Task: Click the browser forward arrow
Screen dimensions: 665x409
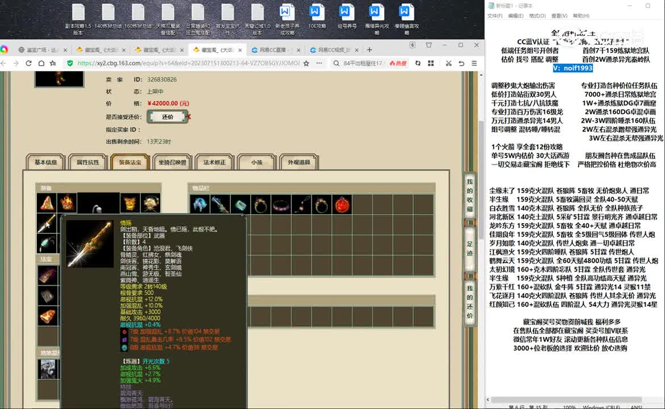Action: click(16, 63)
